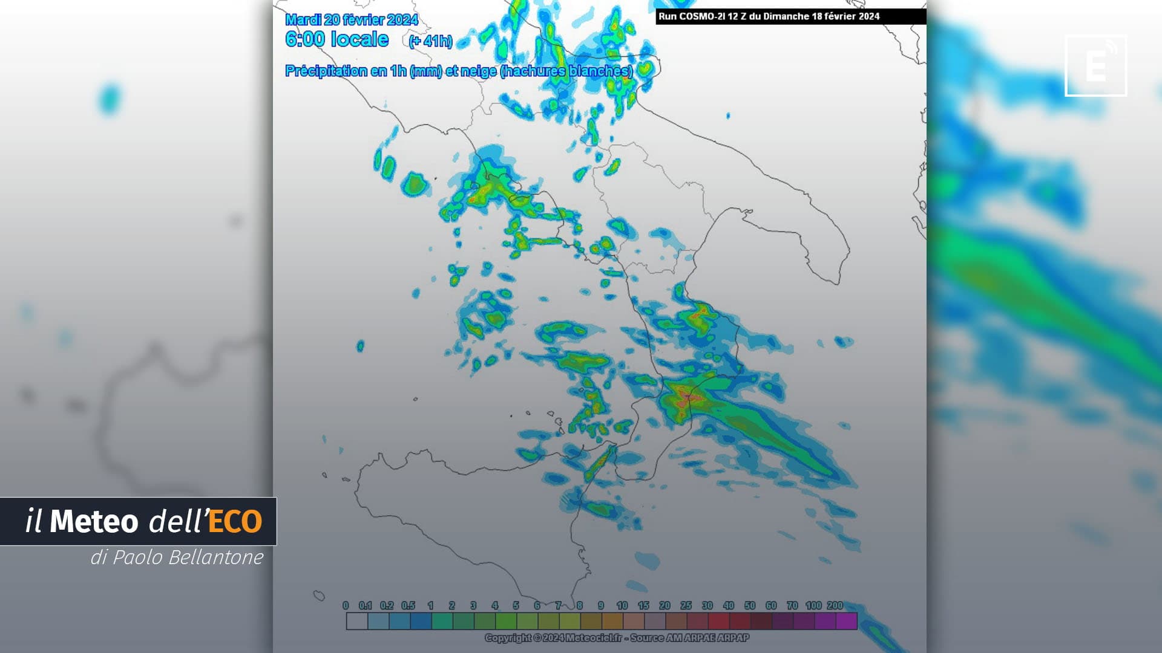Click the Meteo word in the banner
Image resolution: width=1162 pixels, height=653 pixels.
(94, 521)
